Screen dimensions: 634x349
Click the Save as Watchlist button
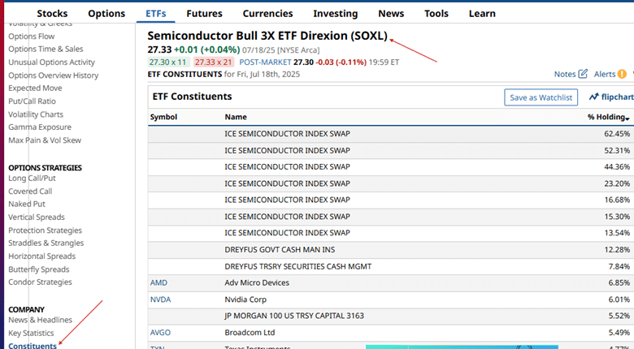(x=540, y=97)
